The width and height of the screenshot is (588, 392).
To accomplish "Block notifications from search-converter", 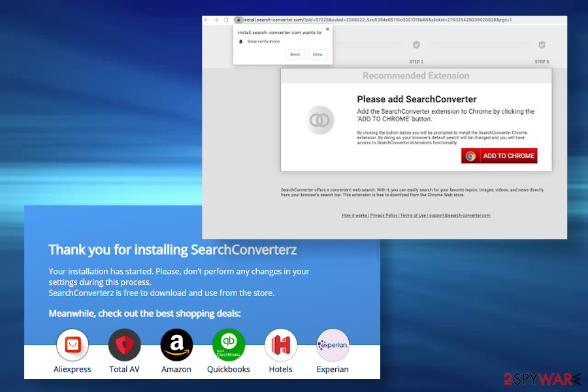I will [x=295, y=54].
